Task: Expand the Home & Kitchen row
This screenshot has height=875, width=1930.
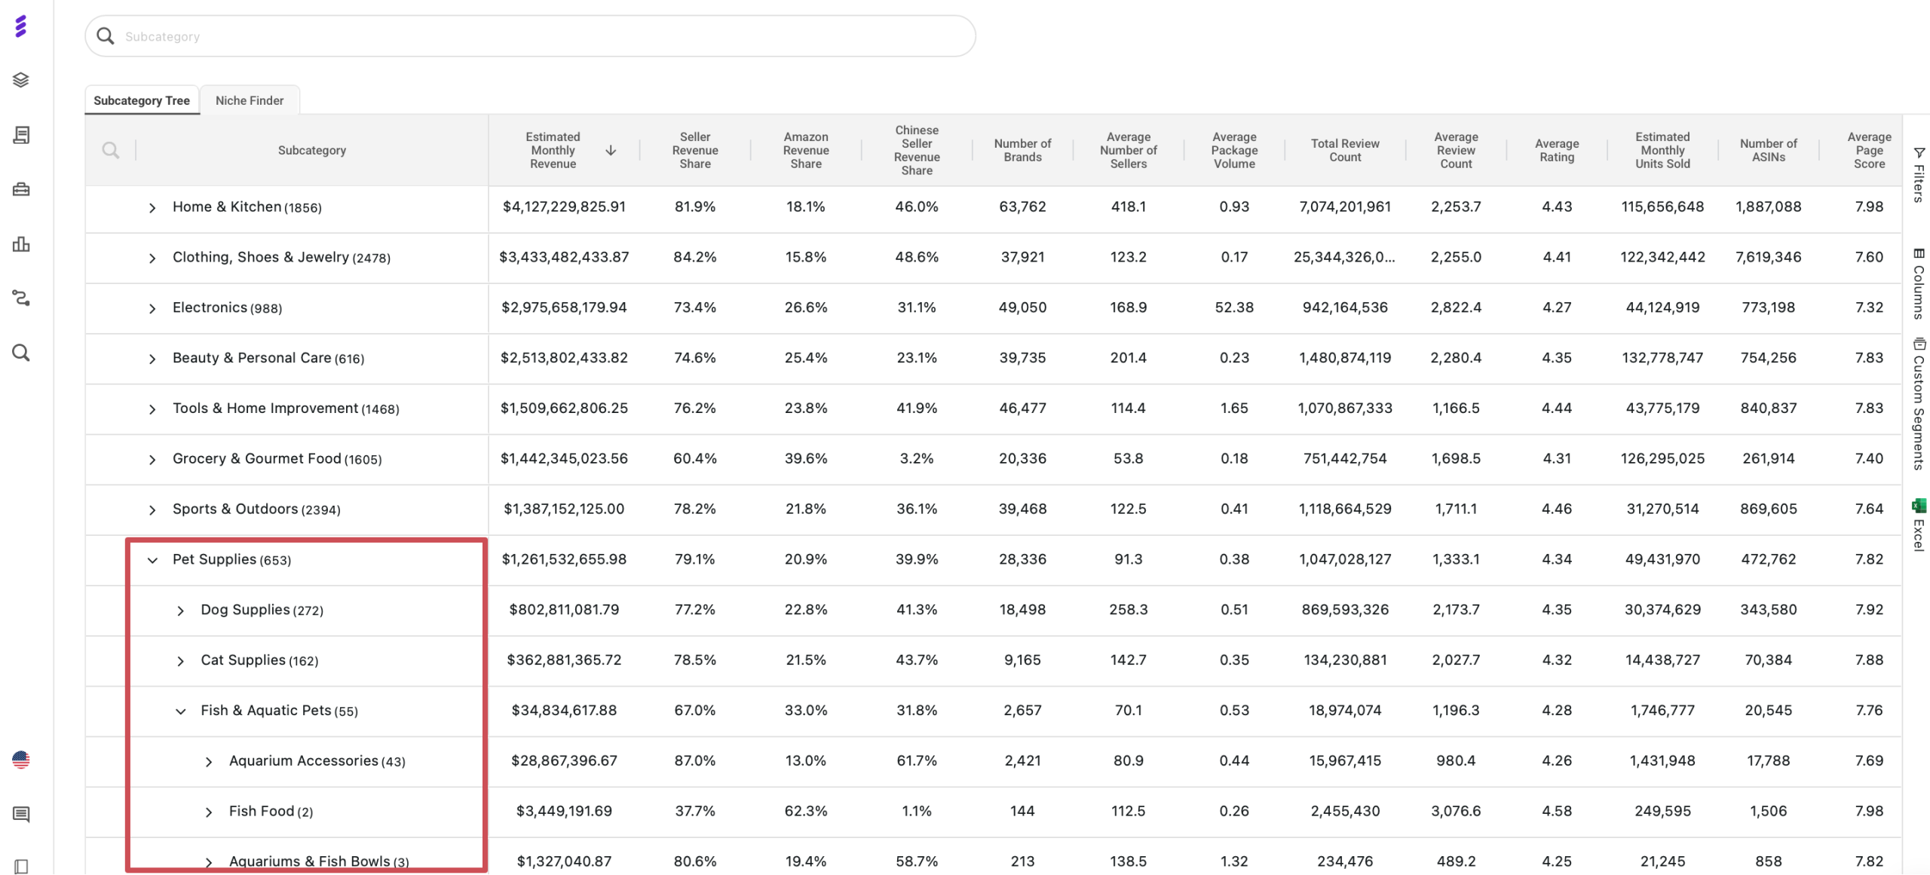Action: pyautogui.click(x=152, y=208)
